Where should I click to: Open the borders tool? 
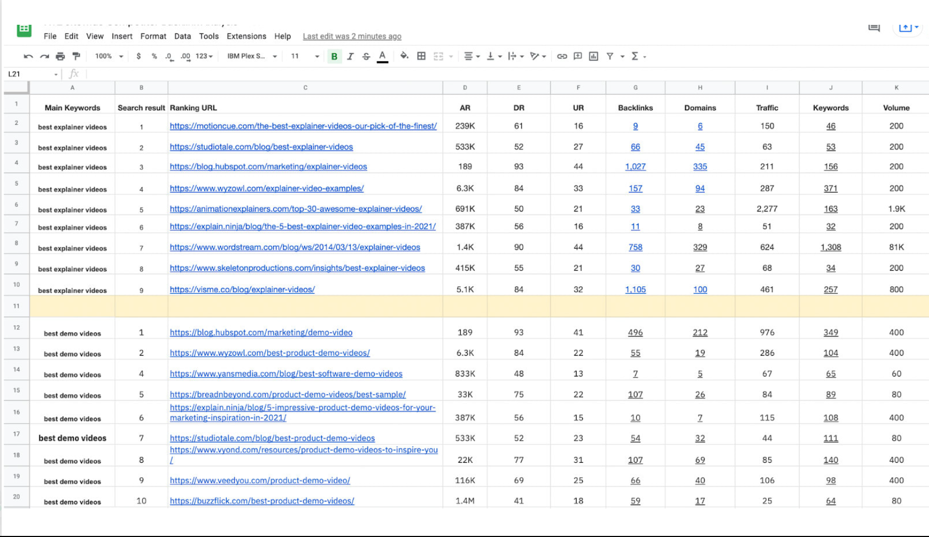coord(421,56)
